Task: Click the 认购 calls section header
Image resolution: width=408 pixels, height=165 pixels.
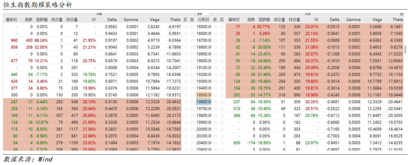Action: [99, 14]
